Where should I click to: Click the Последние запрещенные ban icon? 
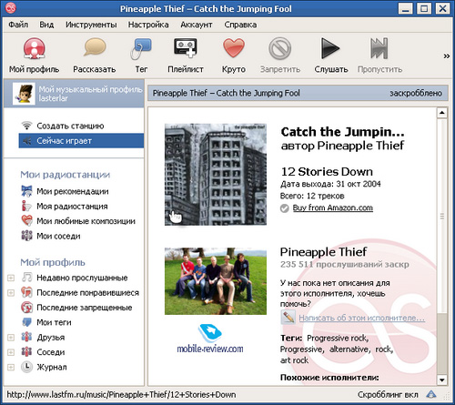(x=26, y=307)
